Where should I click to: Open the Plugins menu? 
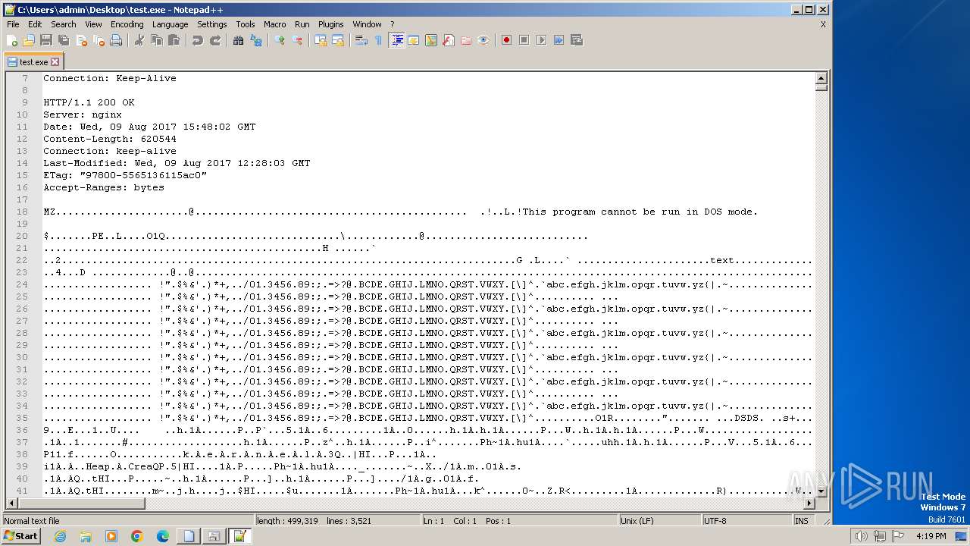(x=330, y=24)
